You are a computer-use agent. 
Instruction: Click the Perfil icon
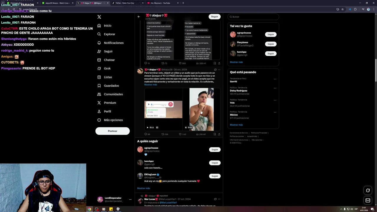click(x=99, y=111)
